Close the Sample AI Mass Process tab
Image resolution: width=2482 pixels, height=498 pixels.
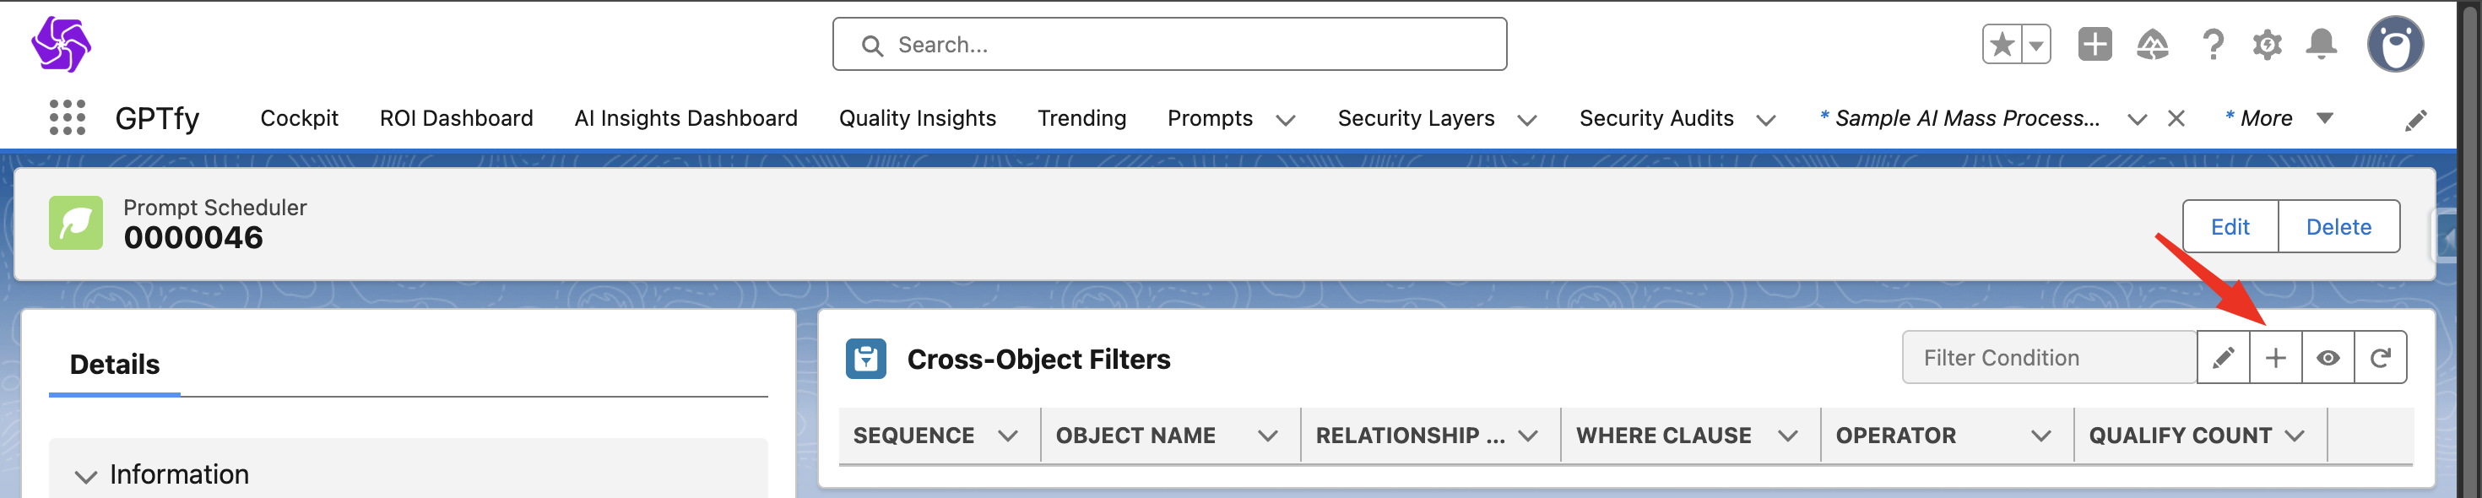coord(2176,118)
